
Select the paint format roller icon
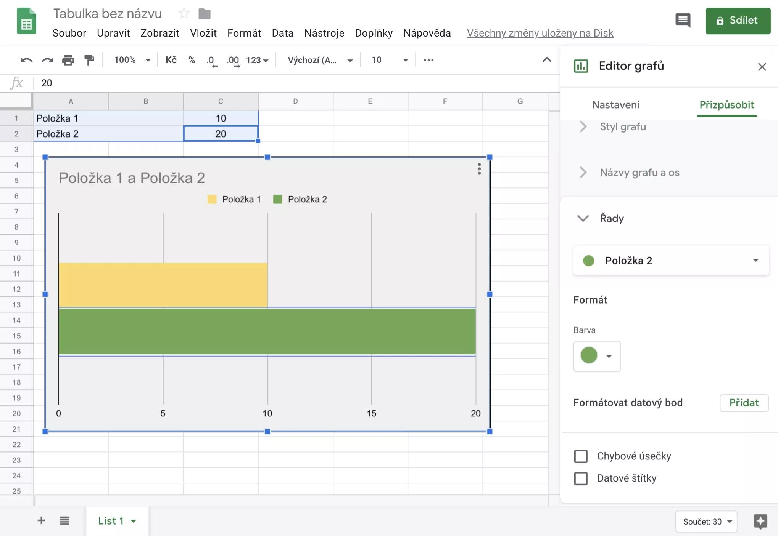89,60
